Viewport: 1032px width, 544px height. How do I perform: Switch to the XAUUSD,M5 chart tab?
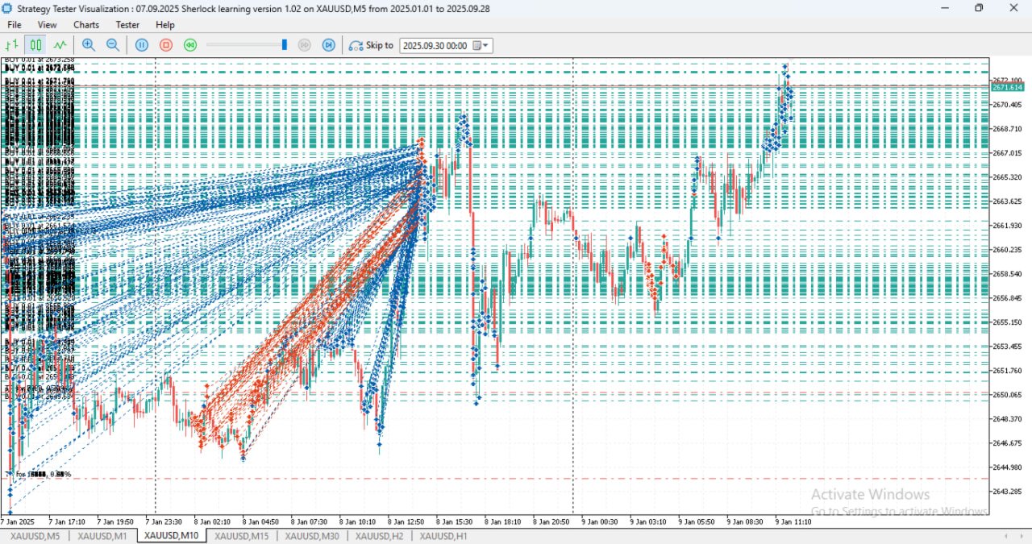pyautogui.click(x=35, y=536)
